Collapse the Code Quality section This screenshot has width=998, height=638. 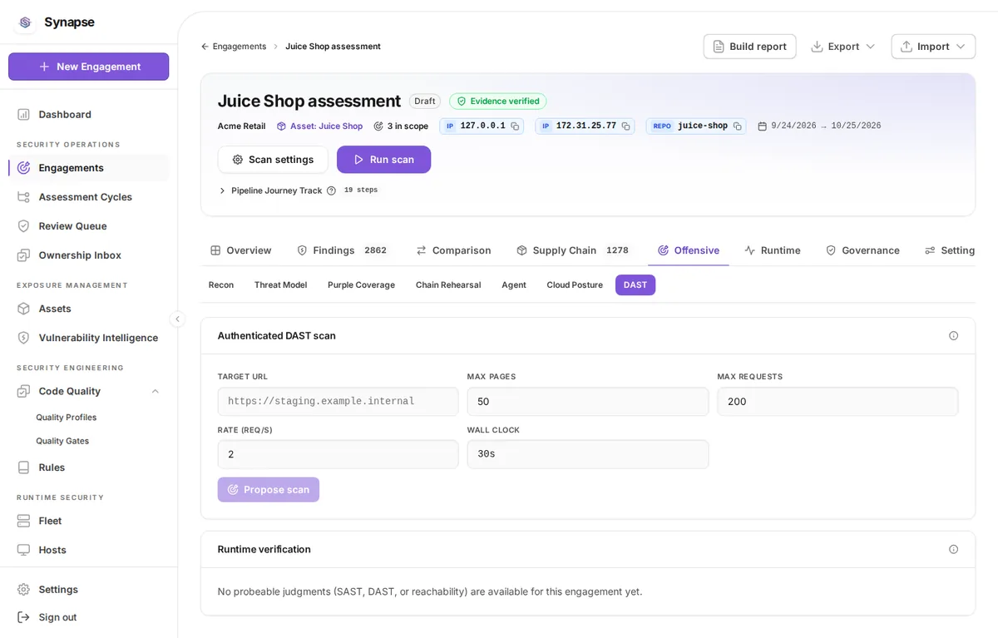click(x=156, y=391)
